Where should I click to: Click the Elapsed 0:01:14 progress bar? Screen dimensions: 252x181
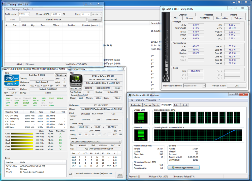pyautogui.click(x=53, y=19)
